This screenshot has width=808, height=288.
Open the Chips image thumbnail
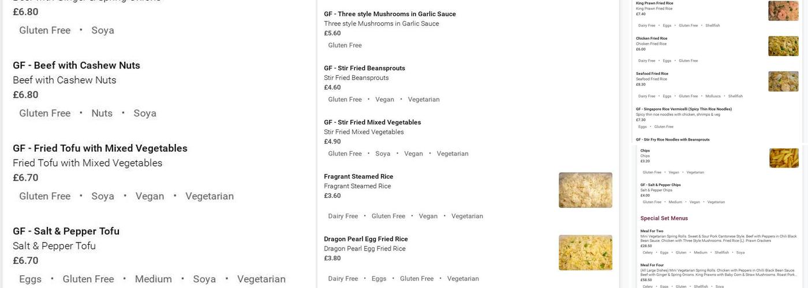click(784, 158)
